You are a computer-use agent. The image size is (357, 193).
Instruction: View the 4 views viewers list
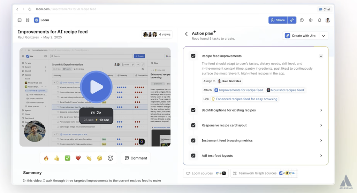pyautogui.click(x=157, y=34)
